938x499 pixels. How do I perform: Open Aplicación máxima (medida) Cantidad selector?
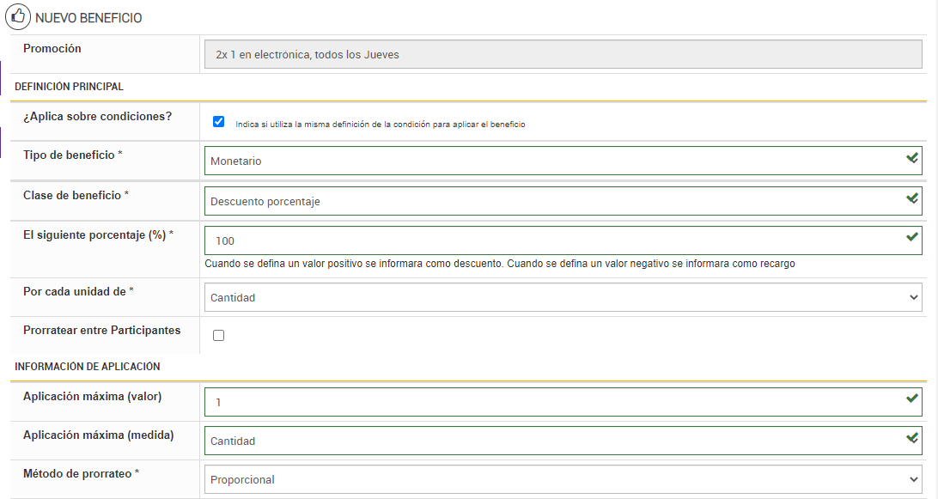(x=550, y=441)
